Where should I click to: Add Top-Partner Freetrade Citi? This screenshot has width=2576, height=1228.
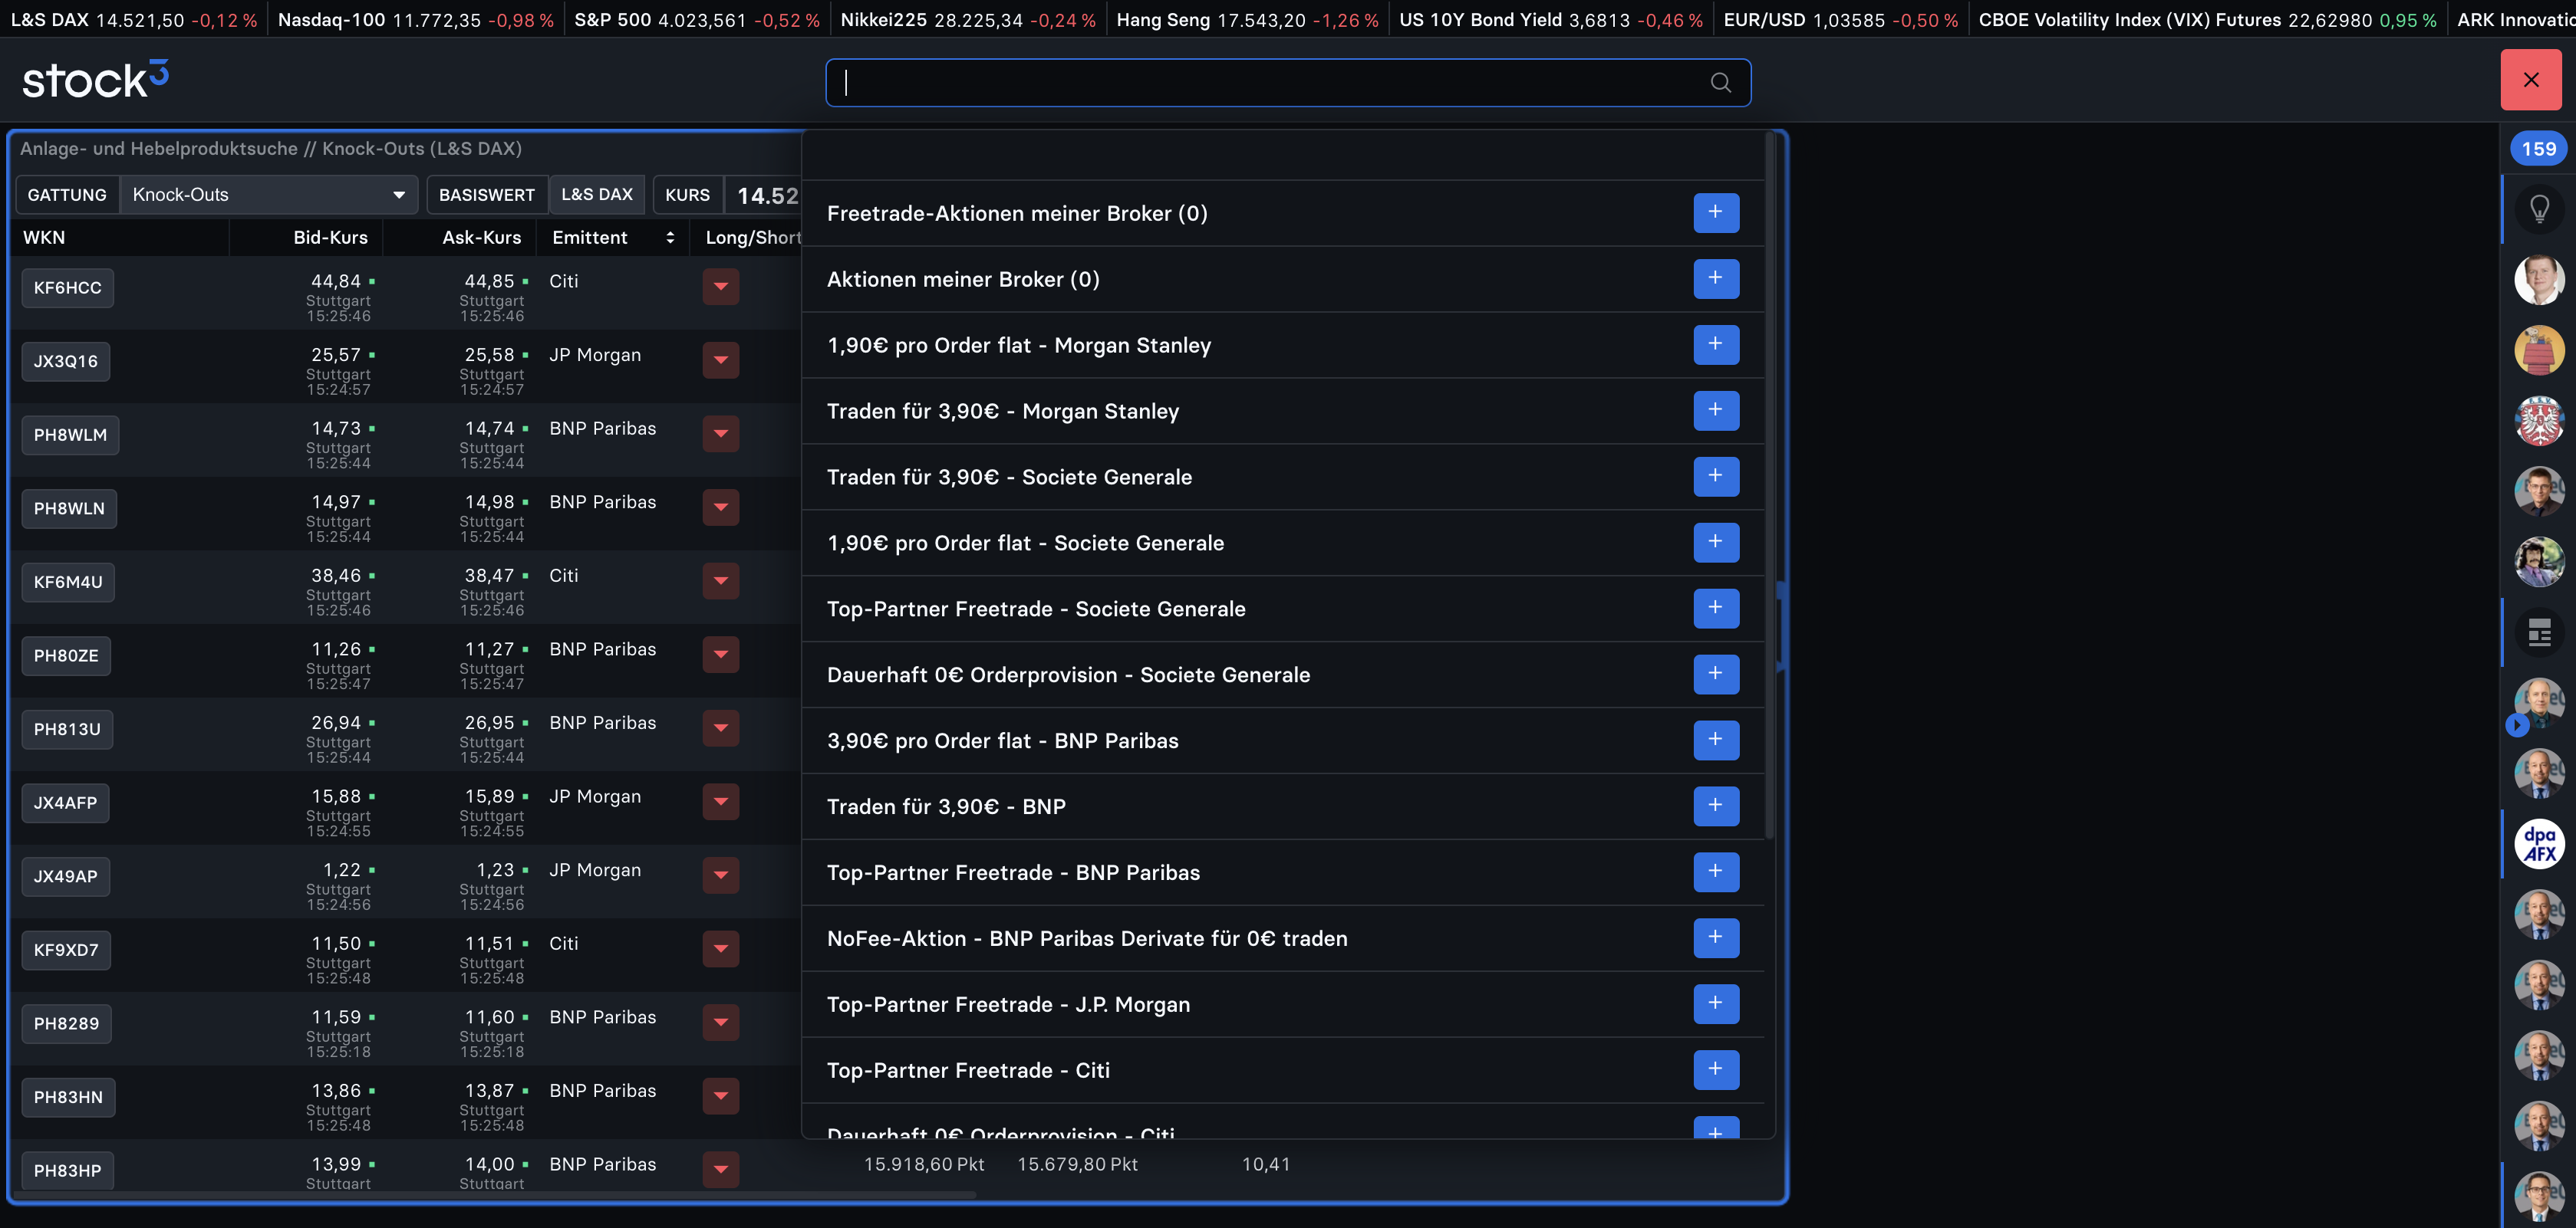pos(1716,1070)
